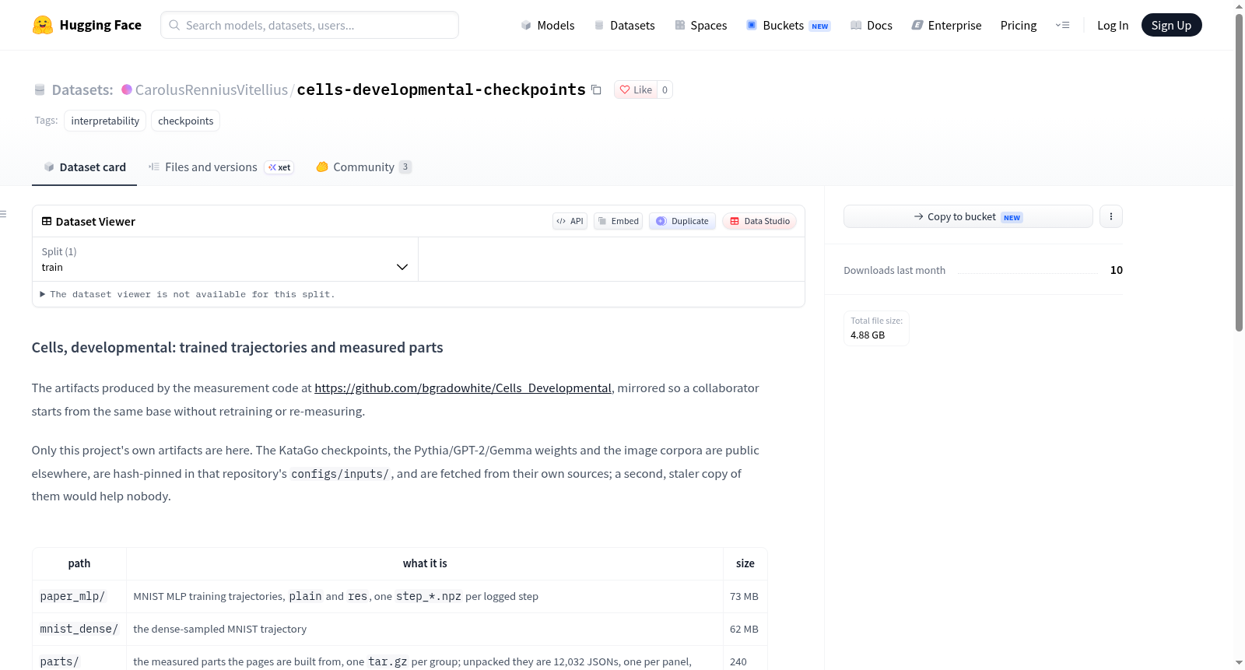Viewport: 1245px width, 670px height.
Task: Go to Datasets in navigation
Action: 624,25
